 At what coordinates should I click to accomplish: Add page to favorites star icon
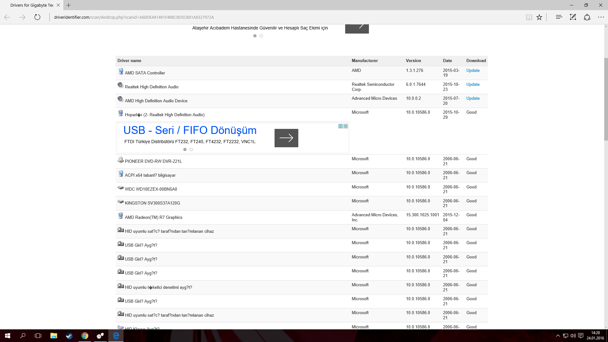[539, 17]
